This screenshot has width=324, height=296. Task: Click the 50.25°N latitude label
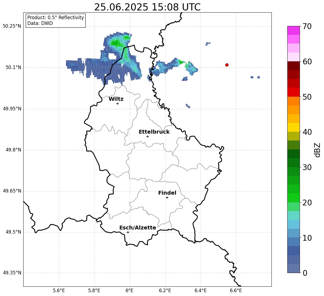(x=12, y=26)
